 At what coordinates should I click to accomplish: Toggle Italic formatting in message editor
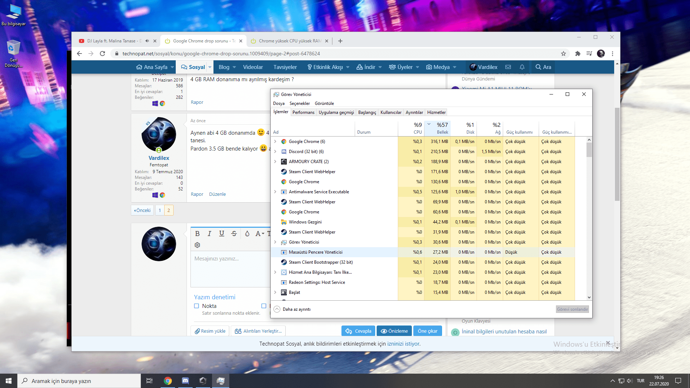210,234
